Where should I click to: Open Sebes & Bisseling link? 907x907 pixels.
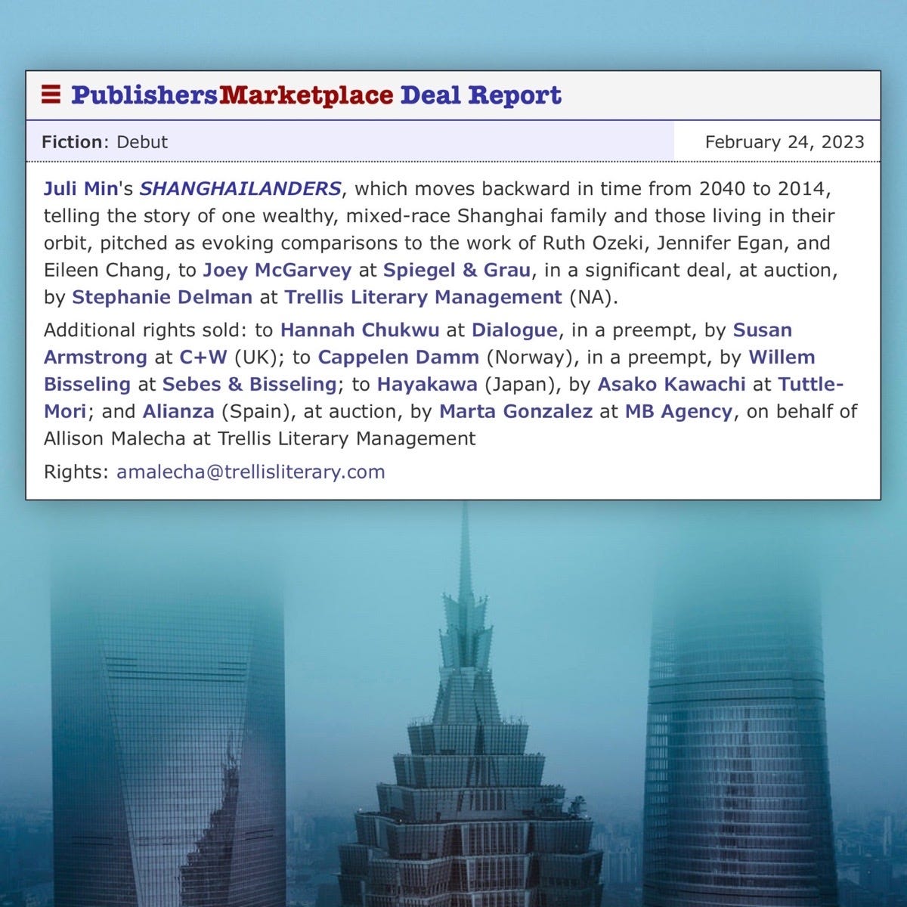point(249,384)
